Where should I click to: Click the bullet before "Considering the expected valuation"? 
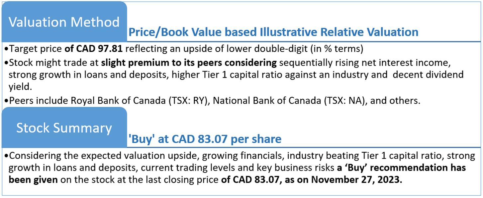tap(6, 155)
